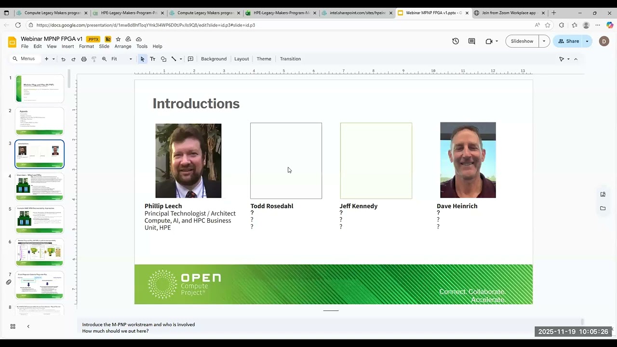Open the Edit menu
Viewport: 617px width, 347px height.
click(38, 46)
